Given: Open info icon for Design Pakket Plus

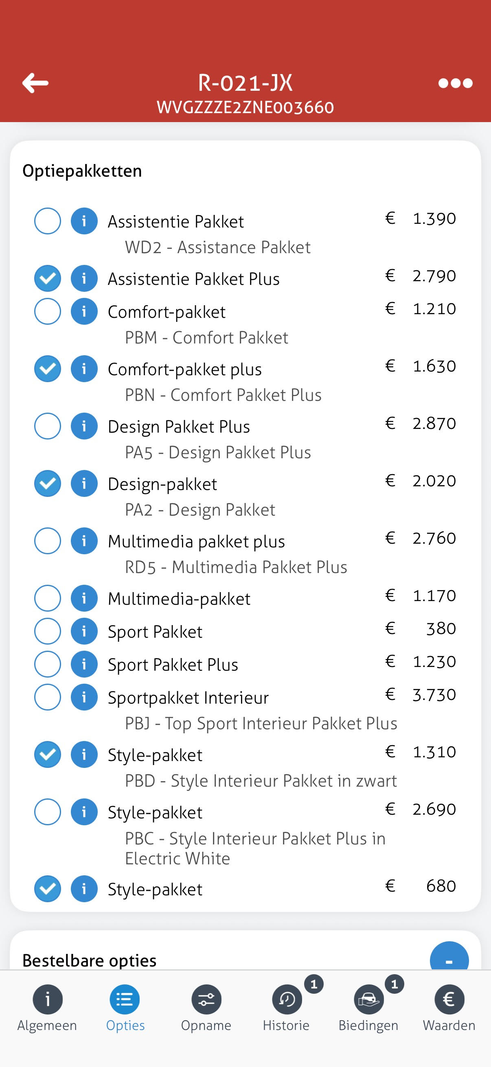Looking at the screenshot, I should click(84, 426).
